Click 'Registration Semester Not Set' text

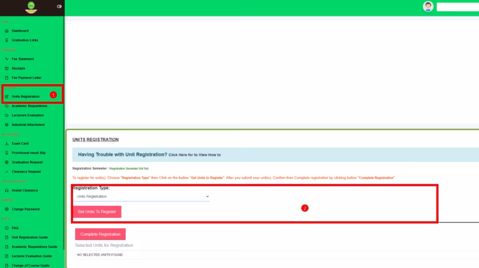coord(129,168)
